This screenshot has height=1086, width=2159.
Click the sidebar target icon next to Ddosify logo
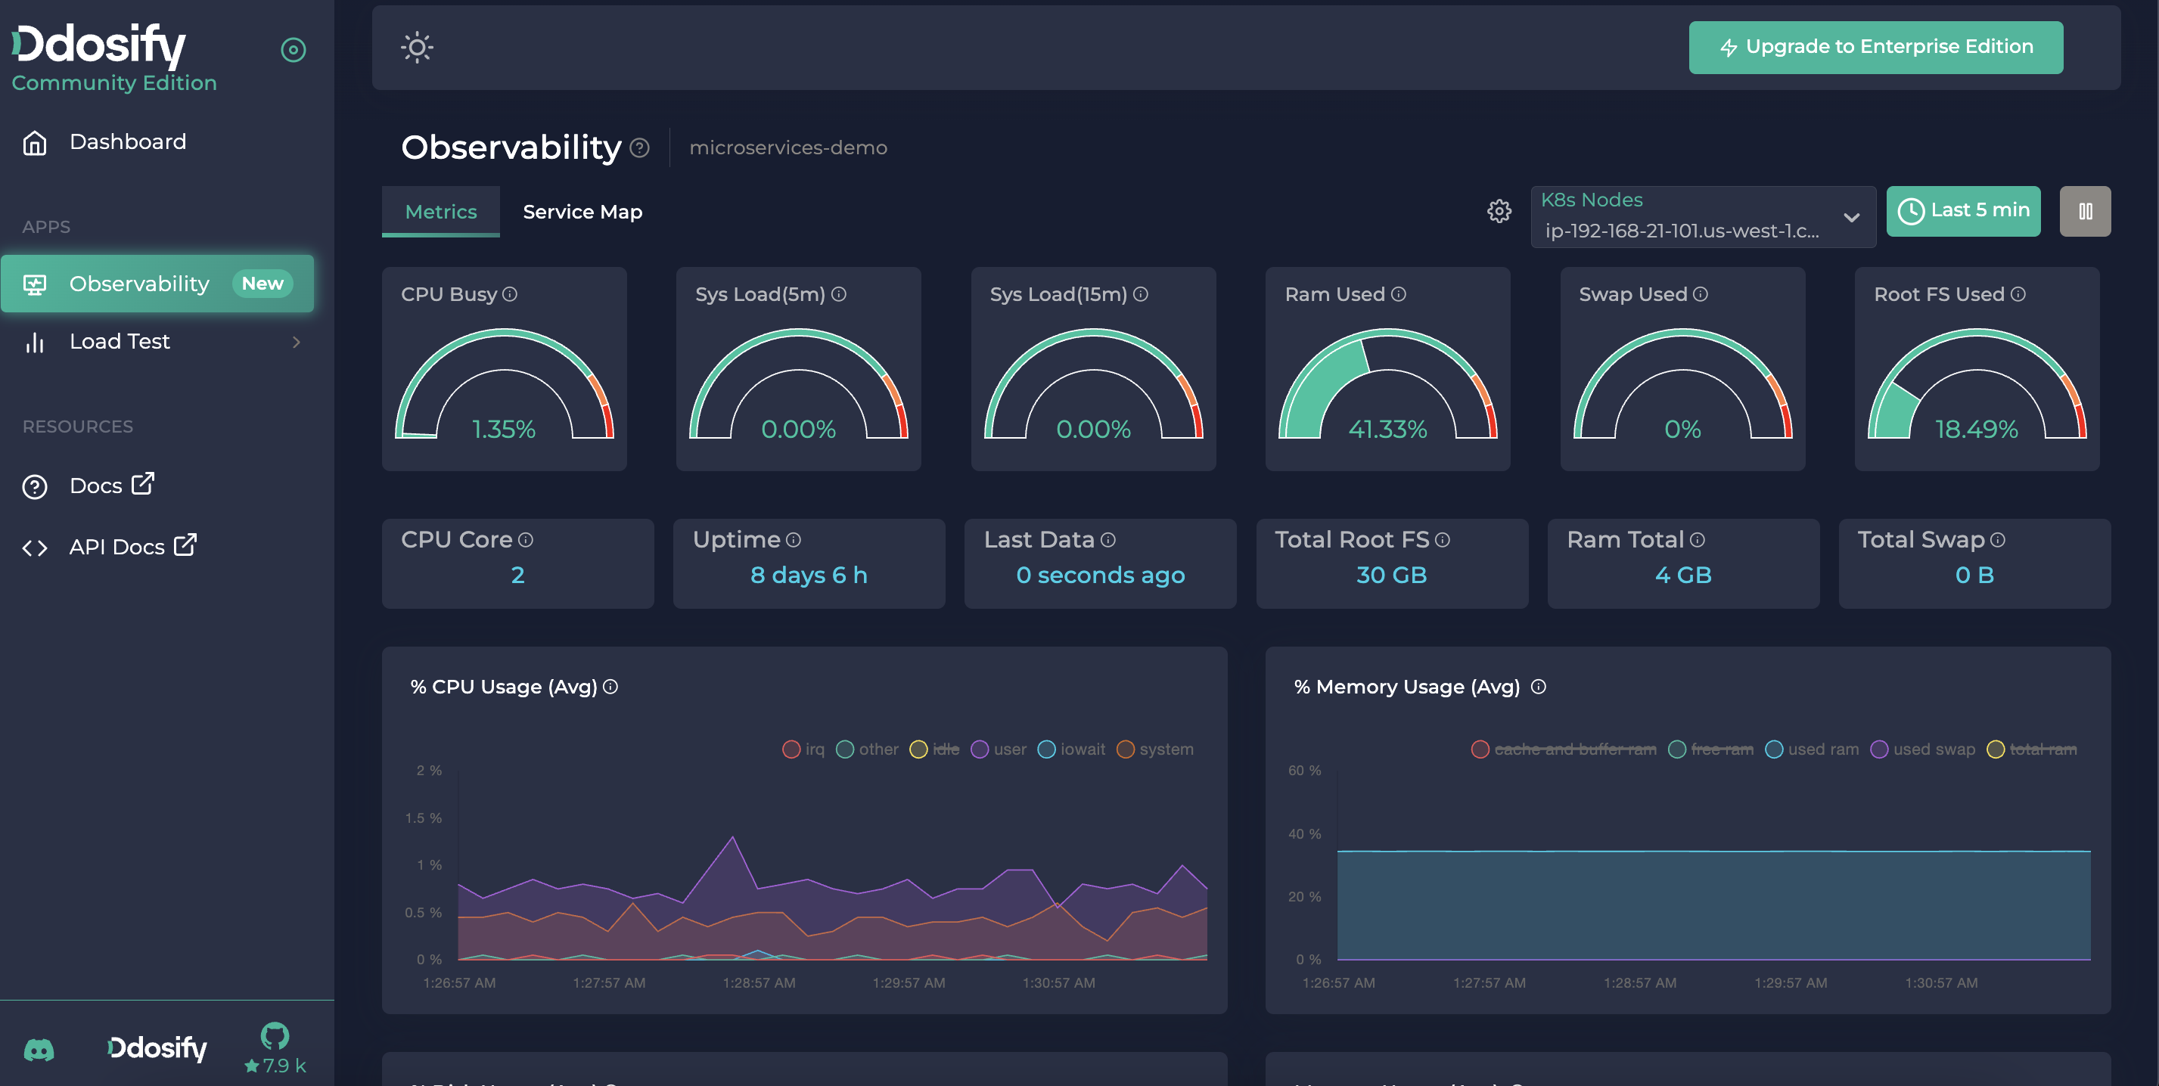293,49
